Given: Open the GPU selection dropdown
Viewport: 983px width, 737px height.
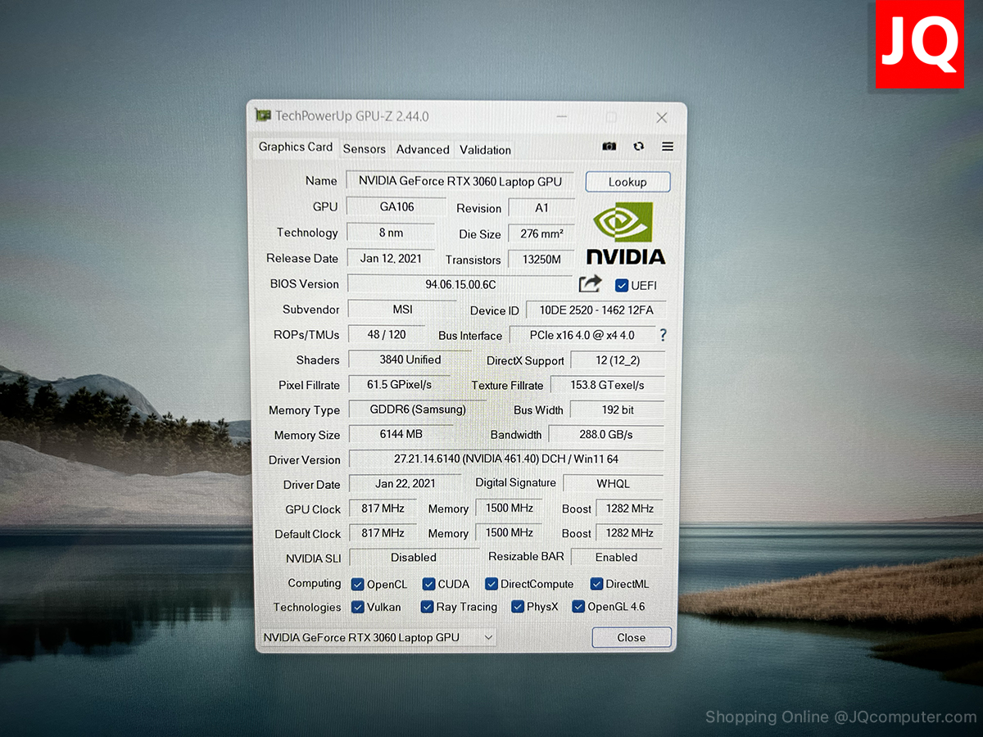Looking at the screenshot, I should [x=378, y=637].
